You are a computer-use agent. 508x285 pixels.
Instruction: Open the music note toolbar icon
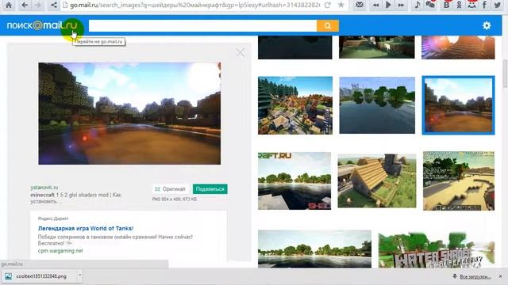click(x=418, y=5)
